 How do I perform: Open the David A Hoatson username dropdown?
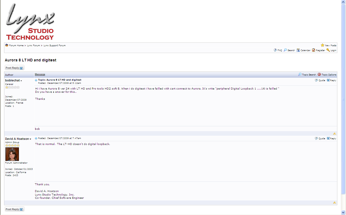point(18,139)
